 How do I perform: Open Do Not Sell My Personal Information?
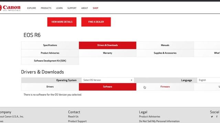pyautogui.click(x=159, y=121)
